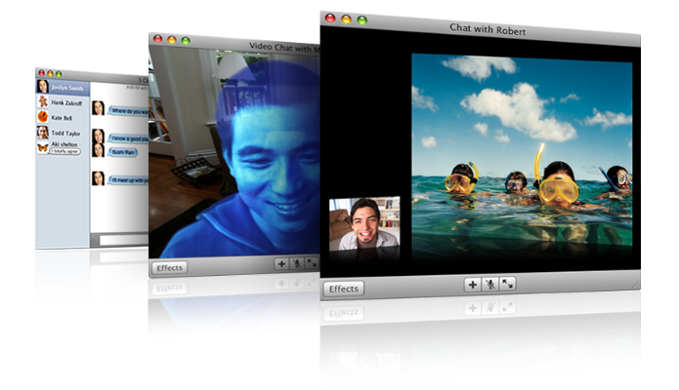The height and width of the screenshot is (390, 679).
Task: Mute microphone in Chat with Robert window
Action: [490, 284]
